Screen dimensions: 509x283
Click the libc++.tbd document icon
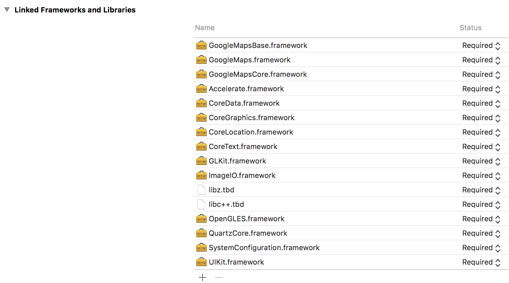pos(201,204)
